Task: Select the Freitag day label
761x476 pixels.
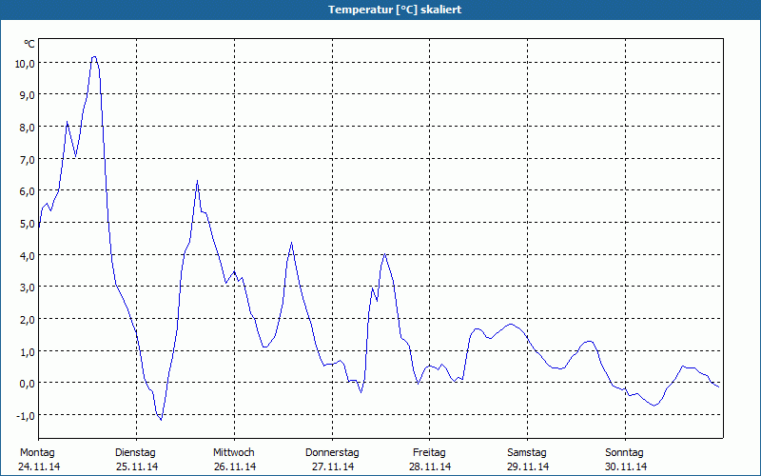Action: pyautogui.click(x=429, y=453)
